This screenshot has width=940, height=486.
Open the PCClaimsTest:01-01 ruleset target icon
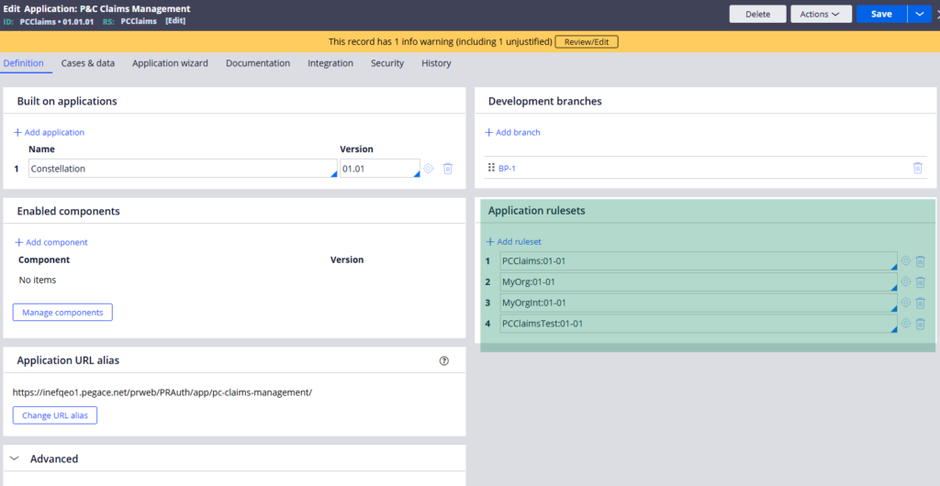click(906, 323)
